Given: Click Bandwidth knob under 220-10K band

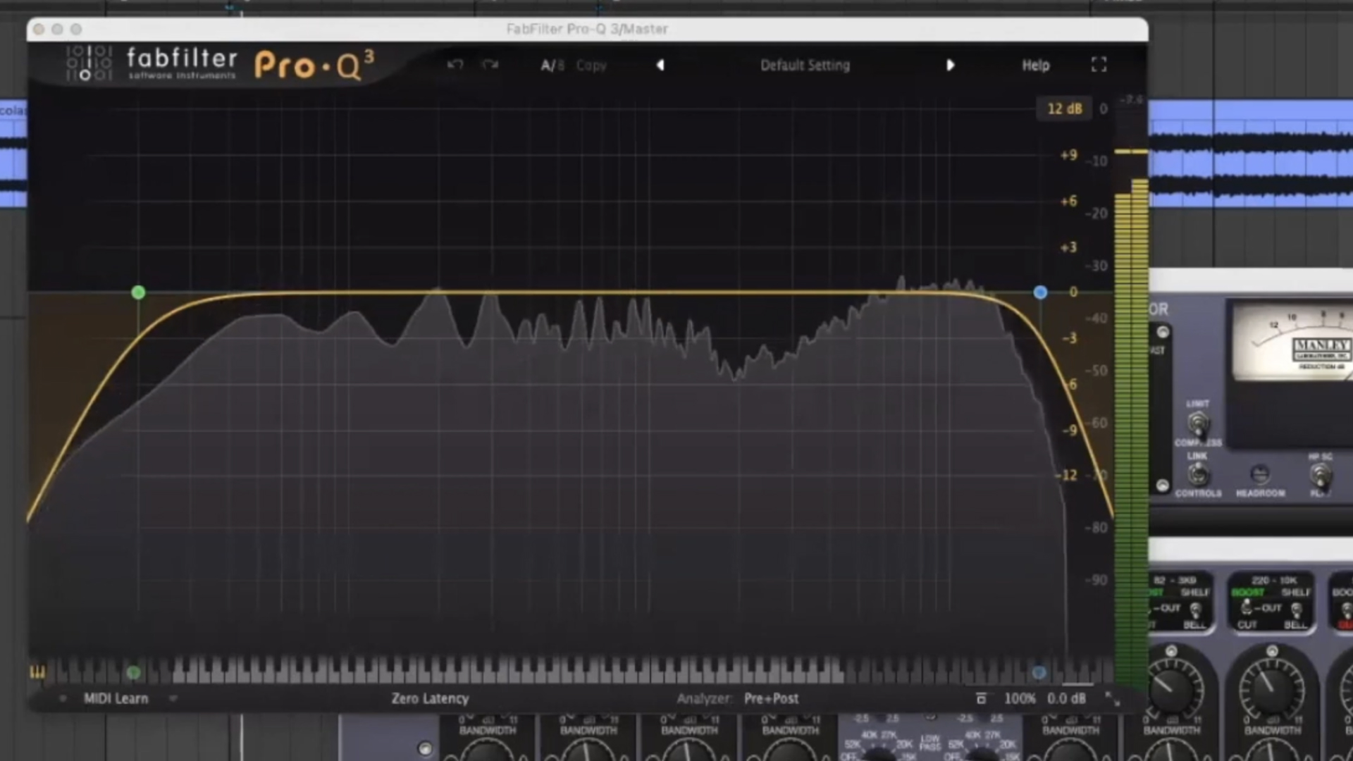Looking at the screenshot, I should [x=1272, y=691].
